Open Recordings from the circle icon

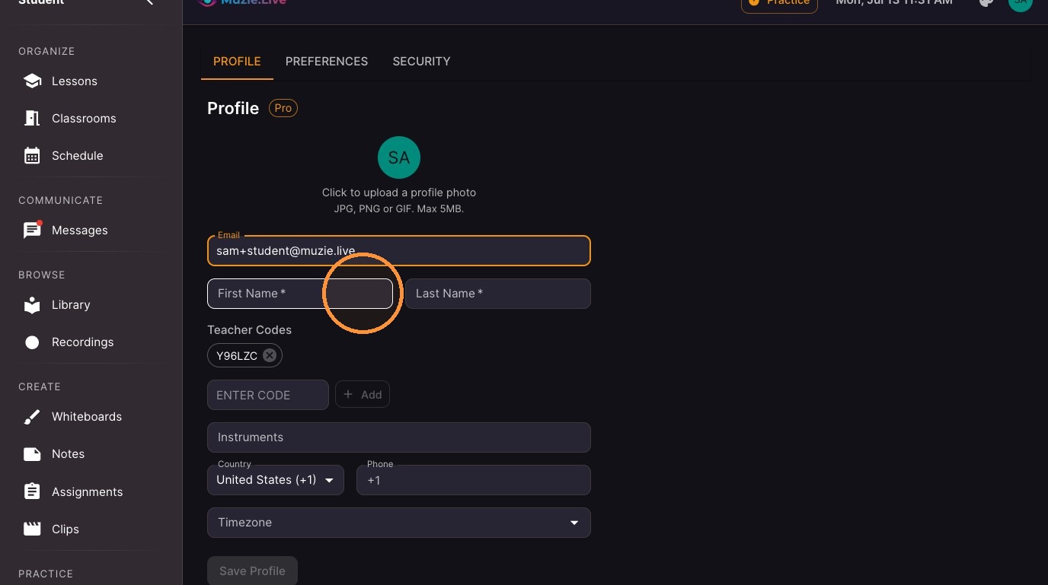coord(32,342)
